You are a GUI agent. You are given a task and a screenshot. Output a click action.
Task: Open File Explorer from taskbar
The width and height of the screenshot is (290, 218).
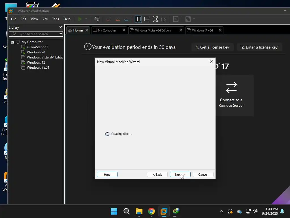click(139, 211)
